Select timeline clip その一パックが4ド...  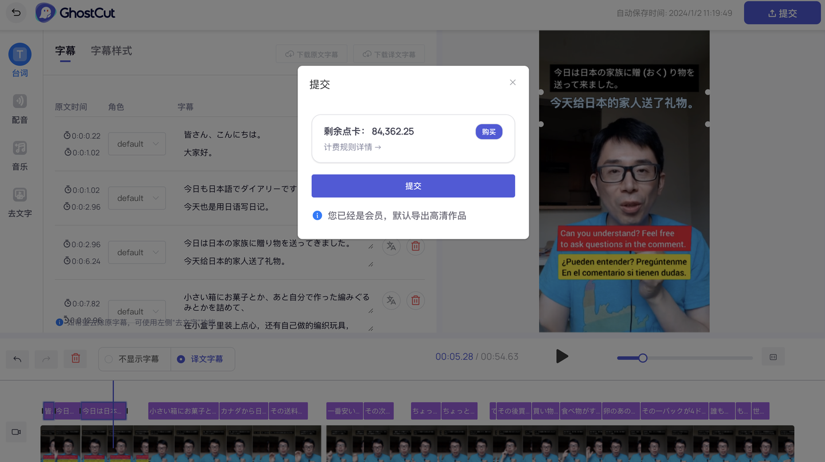(x=674, y=411)
